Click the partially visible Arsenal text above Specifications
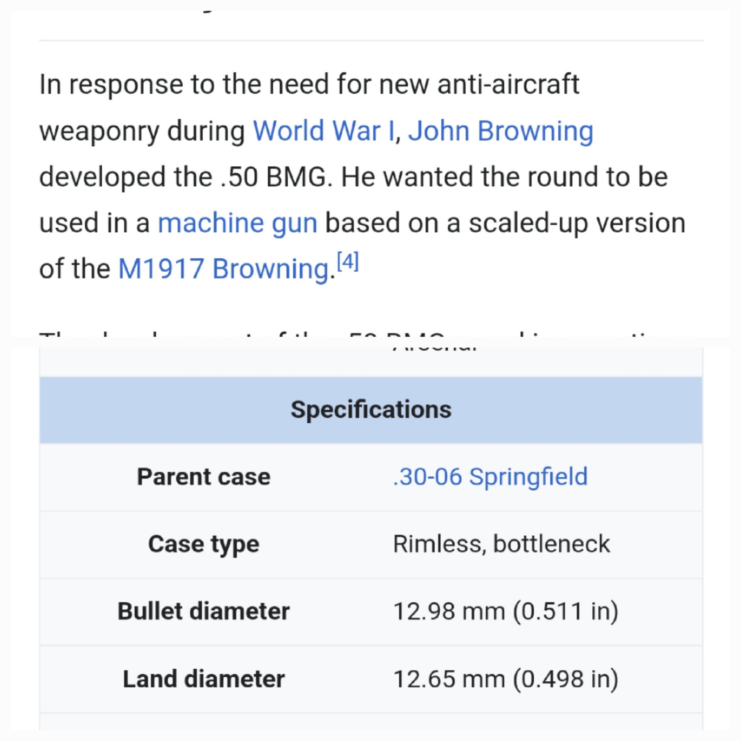 click(435, 349)
